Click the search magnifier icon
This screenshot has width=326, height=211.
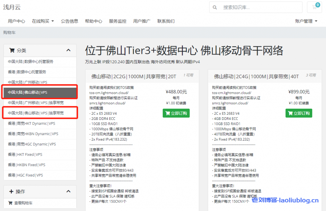coord(215,7)
